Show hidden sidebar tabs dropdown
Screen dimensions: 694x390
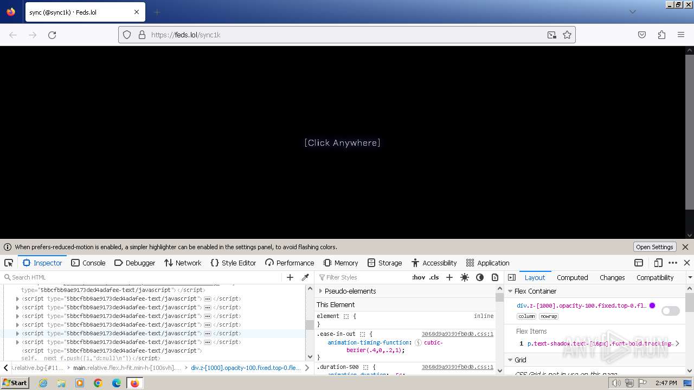(x=690, y=277)
